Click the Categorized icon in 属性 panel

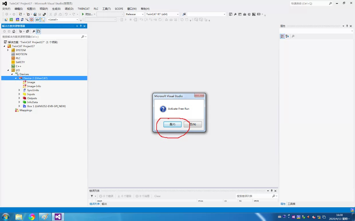[x=282, y=36]
